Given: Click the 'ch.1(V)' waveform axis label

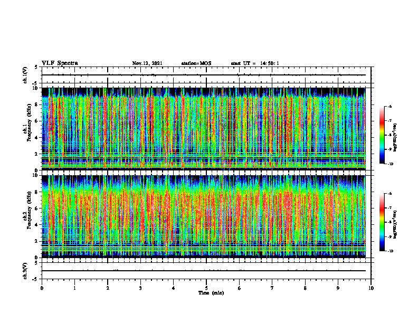Looking at the screenshot, I should pos(25,75).
